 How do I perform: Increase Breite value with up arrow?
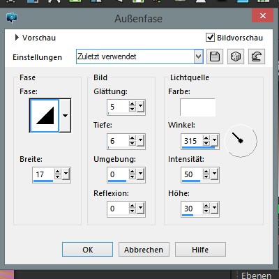pos(57,172)
